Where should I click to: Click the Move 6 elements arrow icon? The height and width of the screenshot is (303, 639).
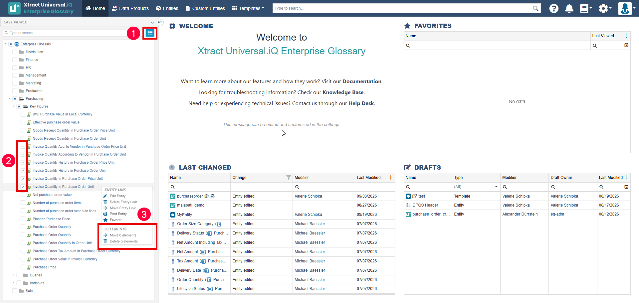(x=105, y=235)
